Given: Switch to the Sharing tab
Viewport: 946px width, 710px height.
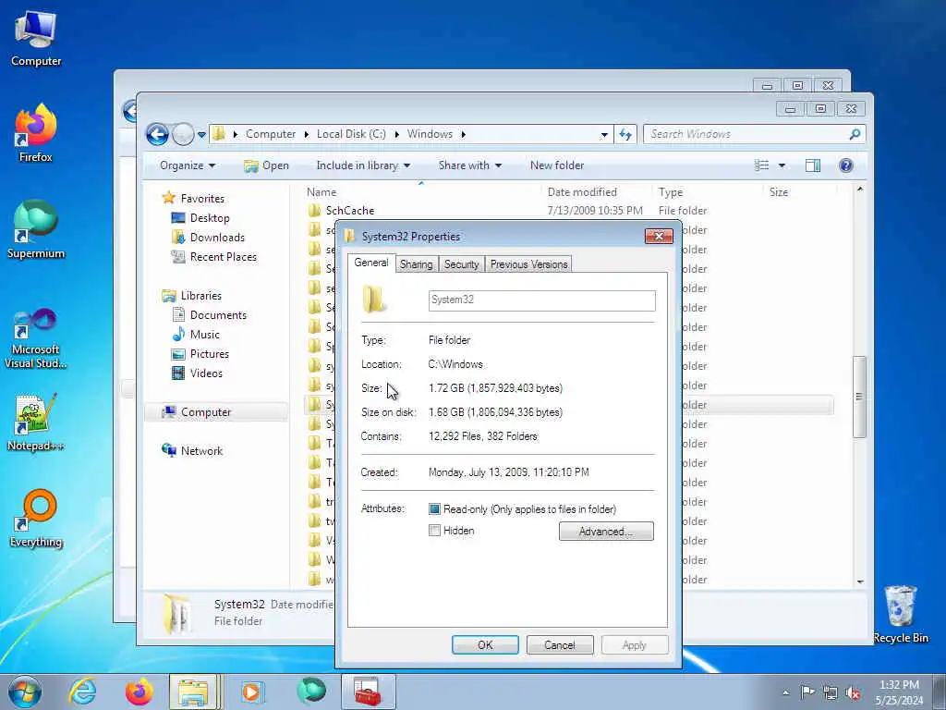Looking at the screenshot, I should (x=417, y=264).
